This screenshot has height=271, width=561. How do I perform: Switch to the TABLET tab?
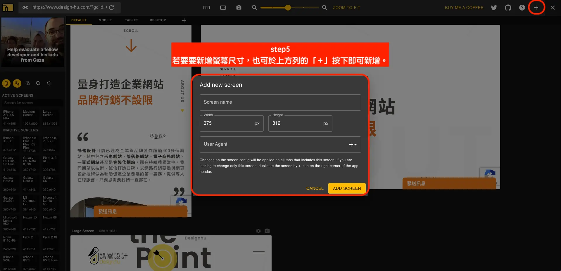click(x=132, y=20)
